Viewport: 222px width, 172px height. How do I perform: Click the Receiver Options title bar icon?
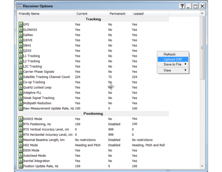pyautogui.click(x=20, y=6)
